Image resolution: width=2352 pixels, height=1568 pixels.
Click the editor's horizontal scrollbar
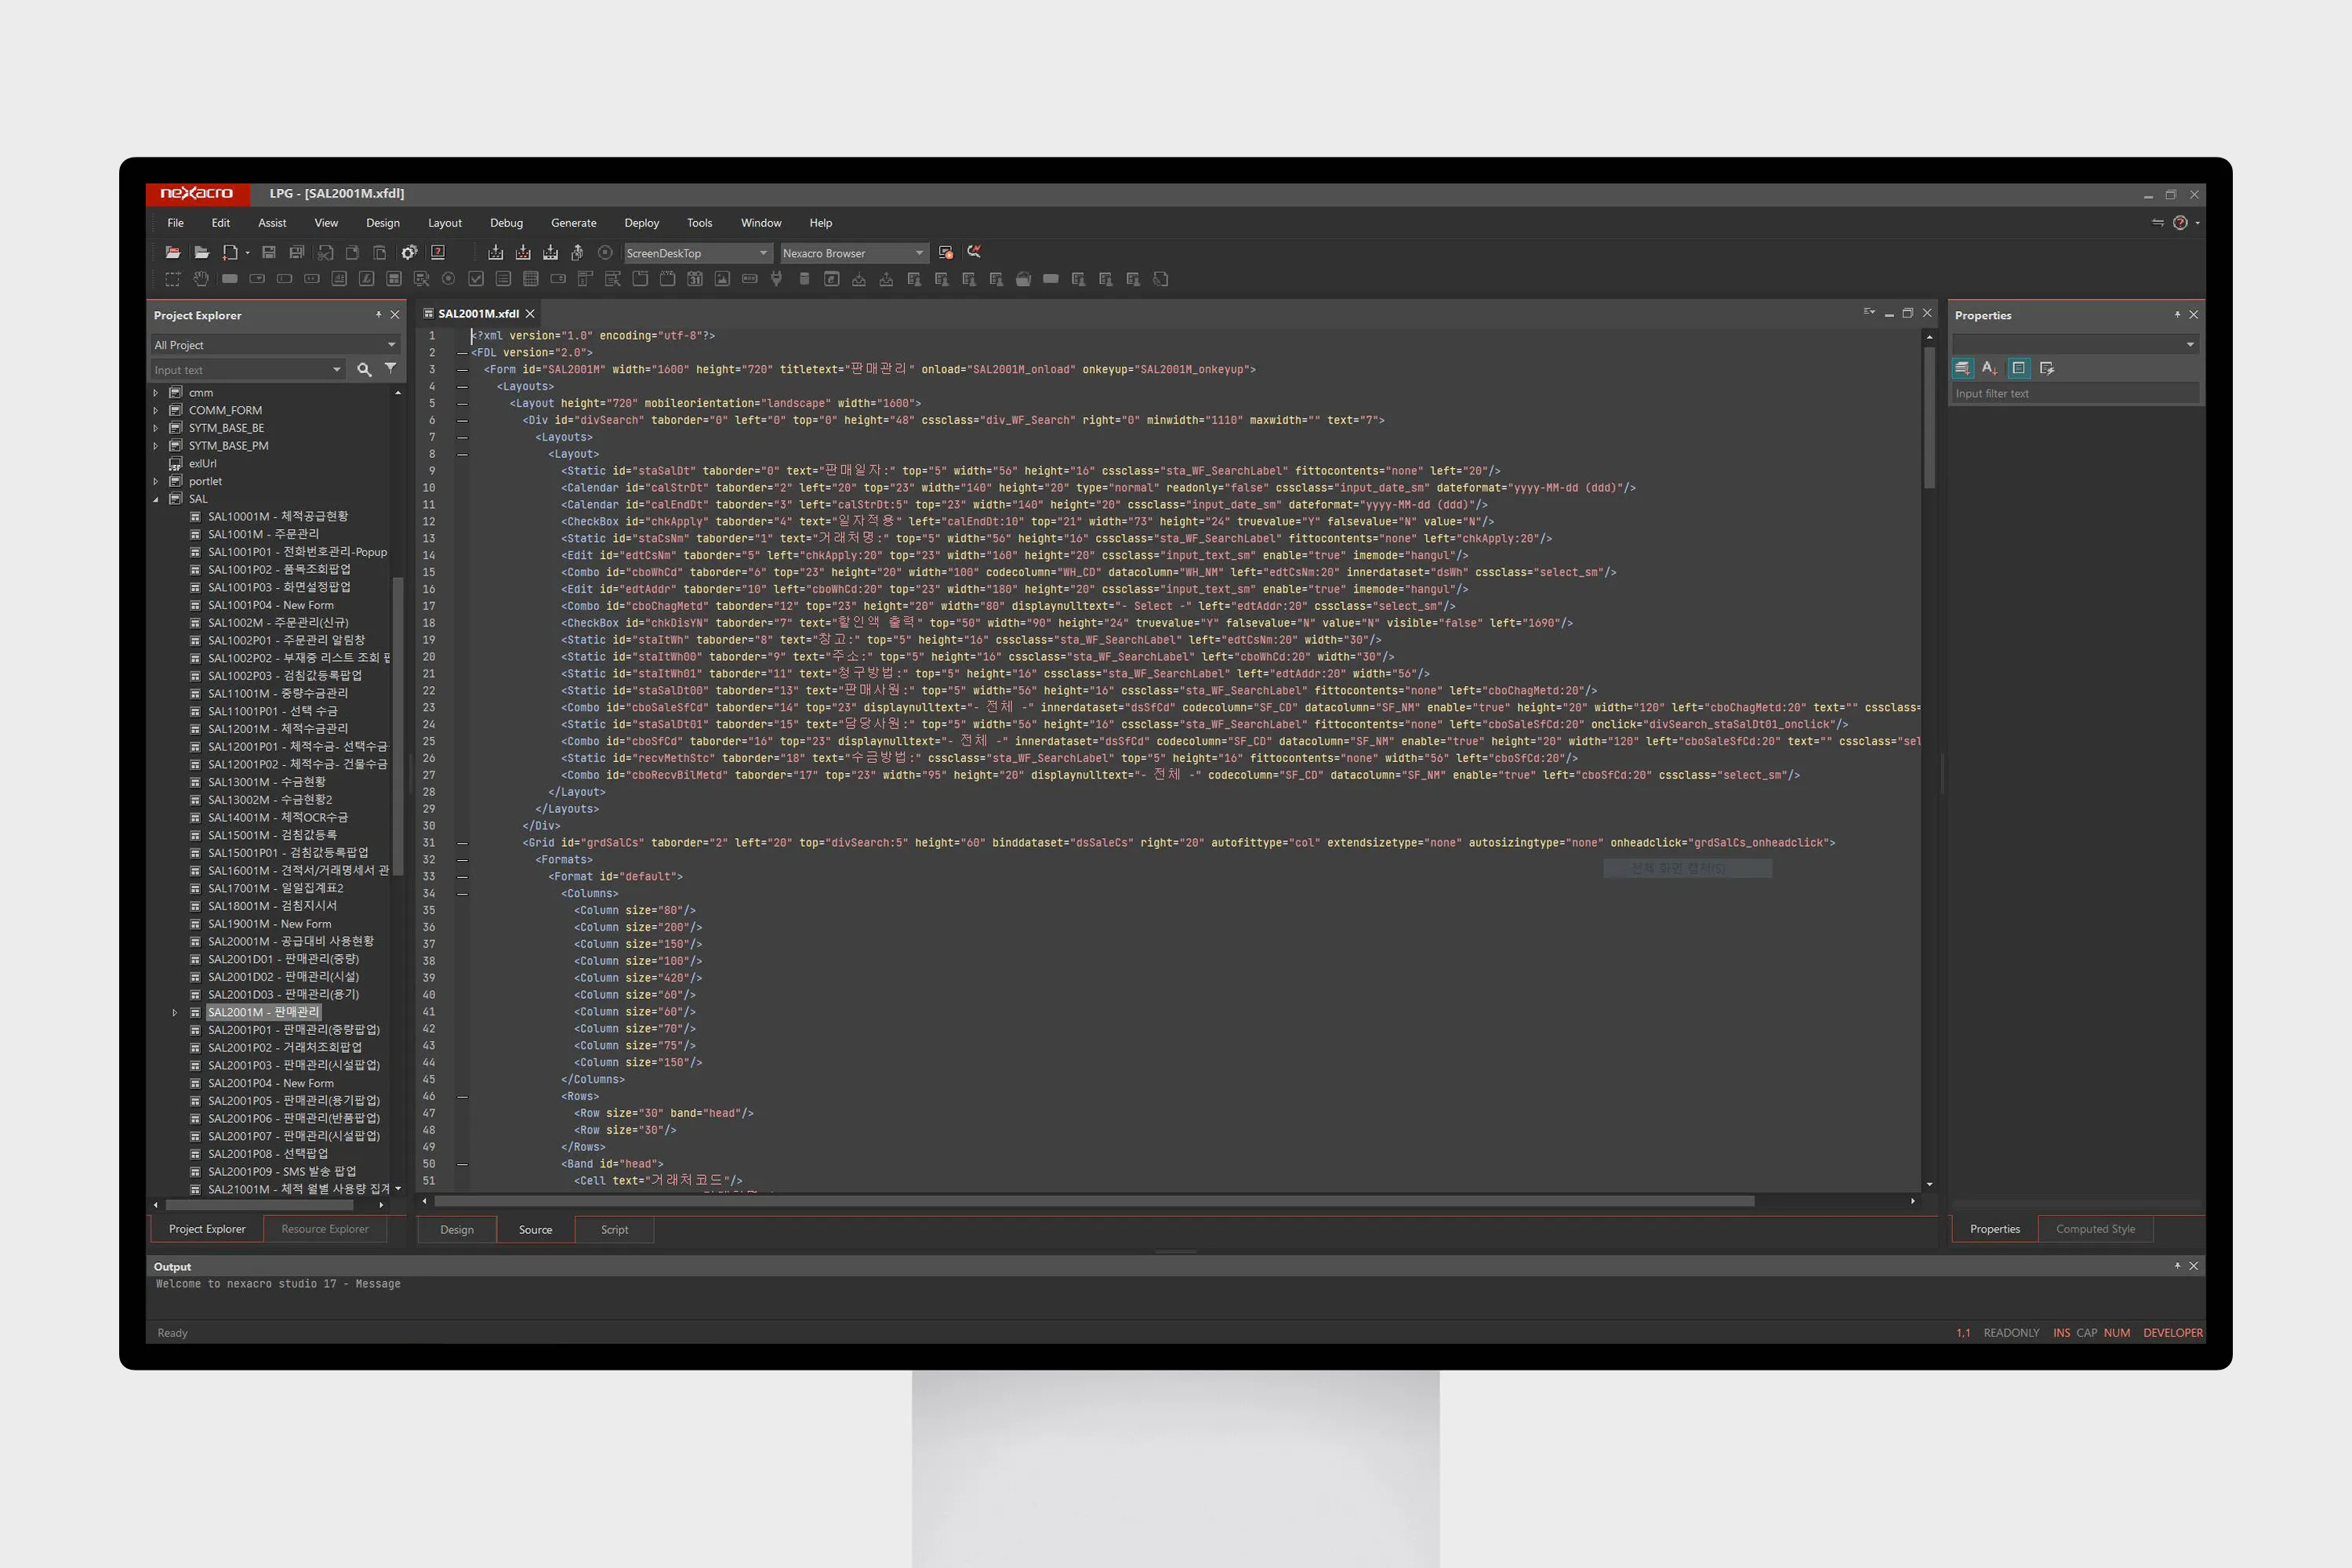click(x=1094, y=1201)
